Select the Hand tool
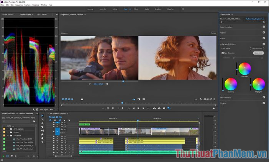Image resolution: width=269 pixels, height=162 pixels. [x=42, y=138]
